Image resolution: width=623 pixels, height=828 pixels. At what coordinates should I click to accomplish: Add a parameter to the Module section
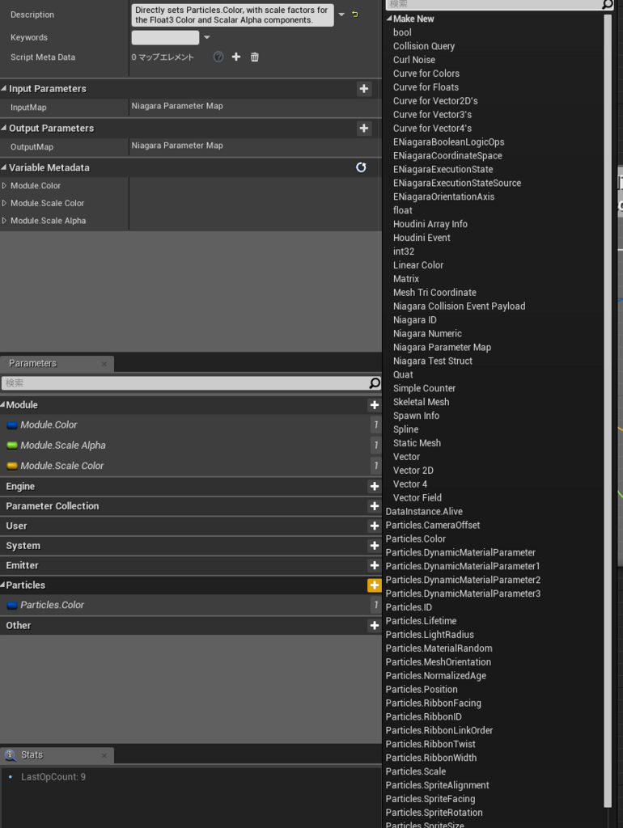(374, 405)
